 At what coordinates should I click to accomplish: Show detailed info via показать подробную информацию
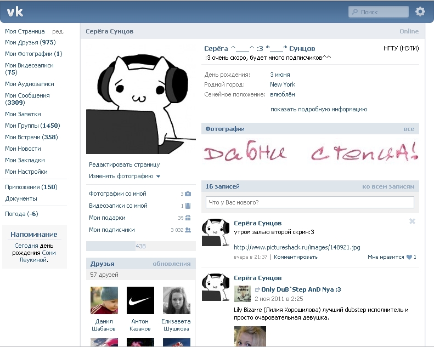point(319,109)
